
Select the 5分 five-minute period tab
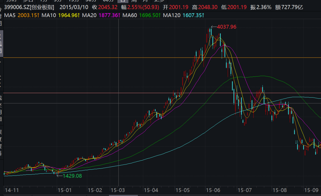point(58,1)
